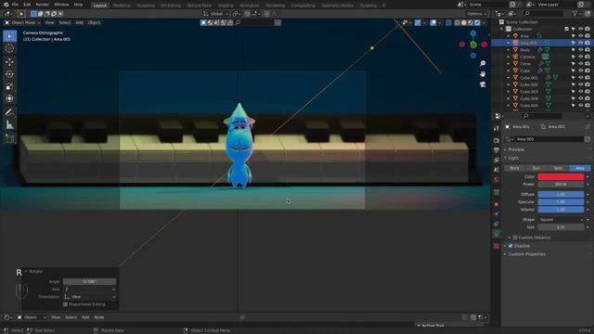Viewport: 594px width, 334px height.
Task: Collapse the Light section
Action: (513, 158)
